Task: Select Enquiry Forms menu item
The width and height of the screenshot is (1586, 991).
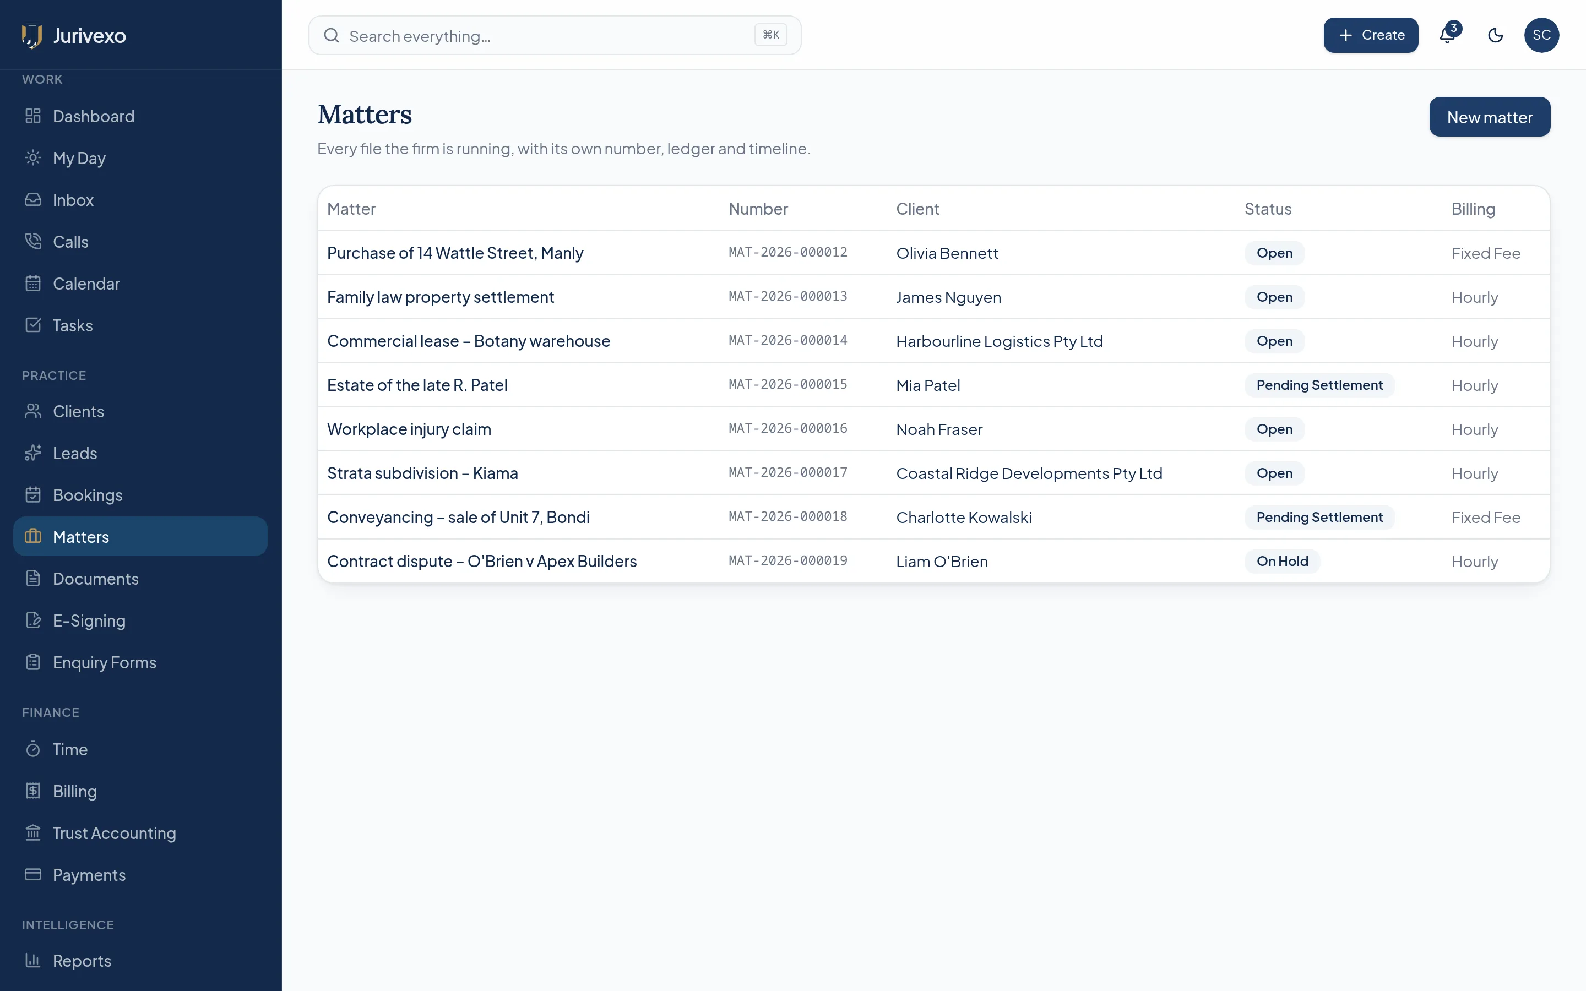Action: point(140,662)
